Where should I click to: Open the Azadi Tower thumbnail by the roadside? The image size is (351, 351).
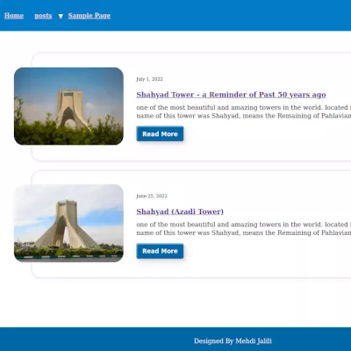tap(68, 223)
